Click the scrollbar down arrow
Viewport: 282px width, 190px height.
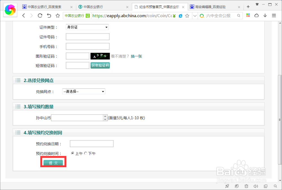(280, 180)
